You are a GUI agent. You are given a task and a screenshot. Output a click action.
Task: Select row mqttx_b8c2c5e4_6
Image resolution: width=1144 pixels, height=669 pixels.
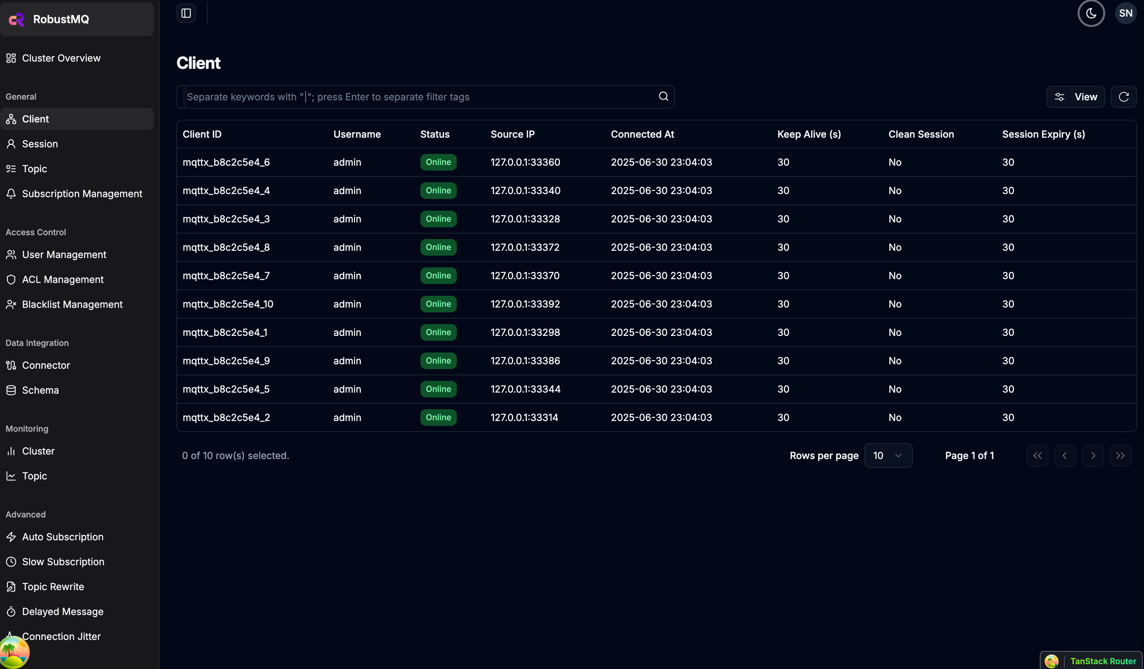tap(226, 162)
